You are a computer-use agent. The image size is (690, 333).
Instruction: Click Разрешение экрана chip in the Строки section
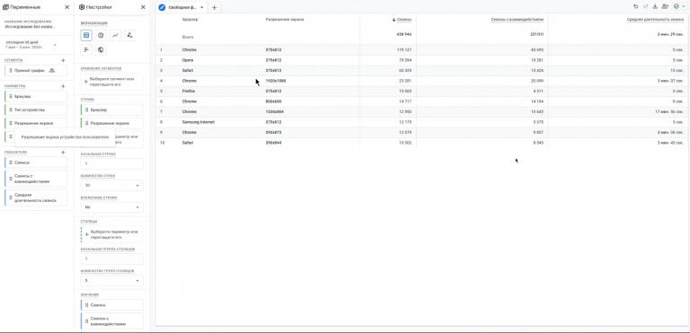pos(111,123)
